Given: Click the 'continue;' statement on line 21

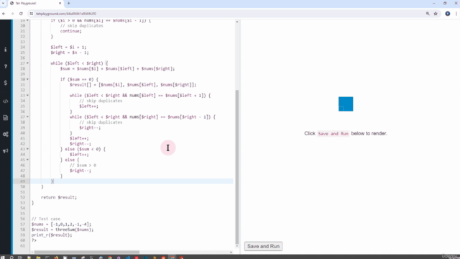Looking at the screenshot, I should click(70, 31).
